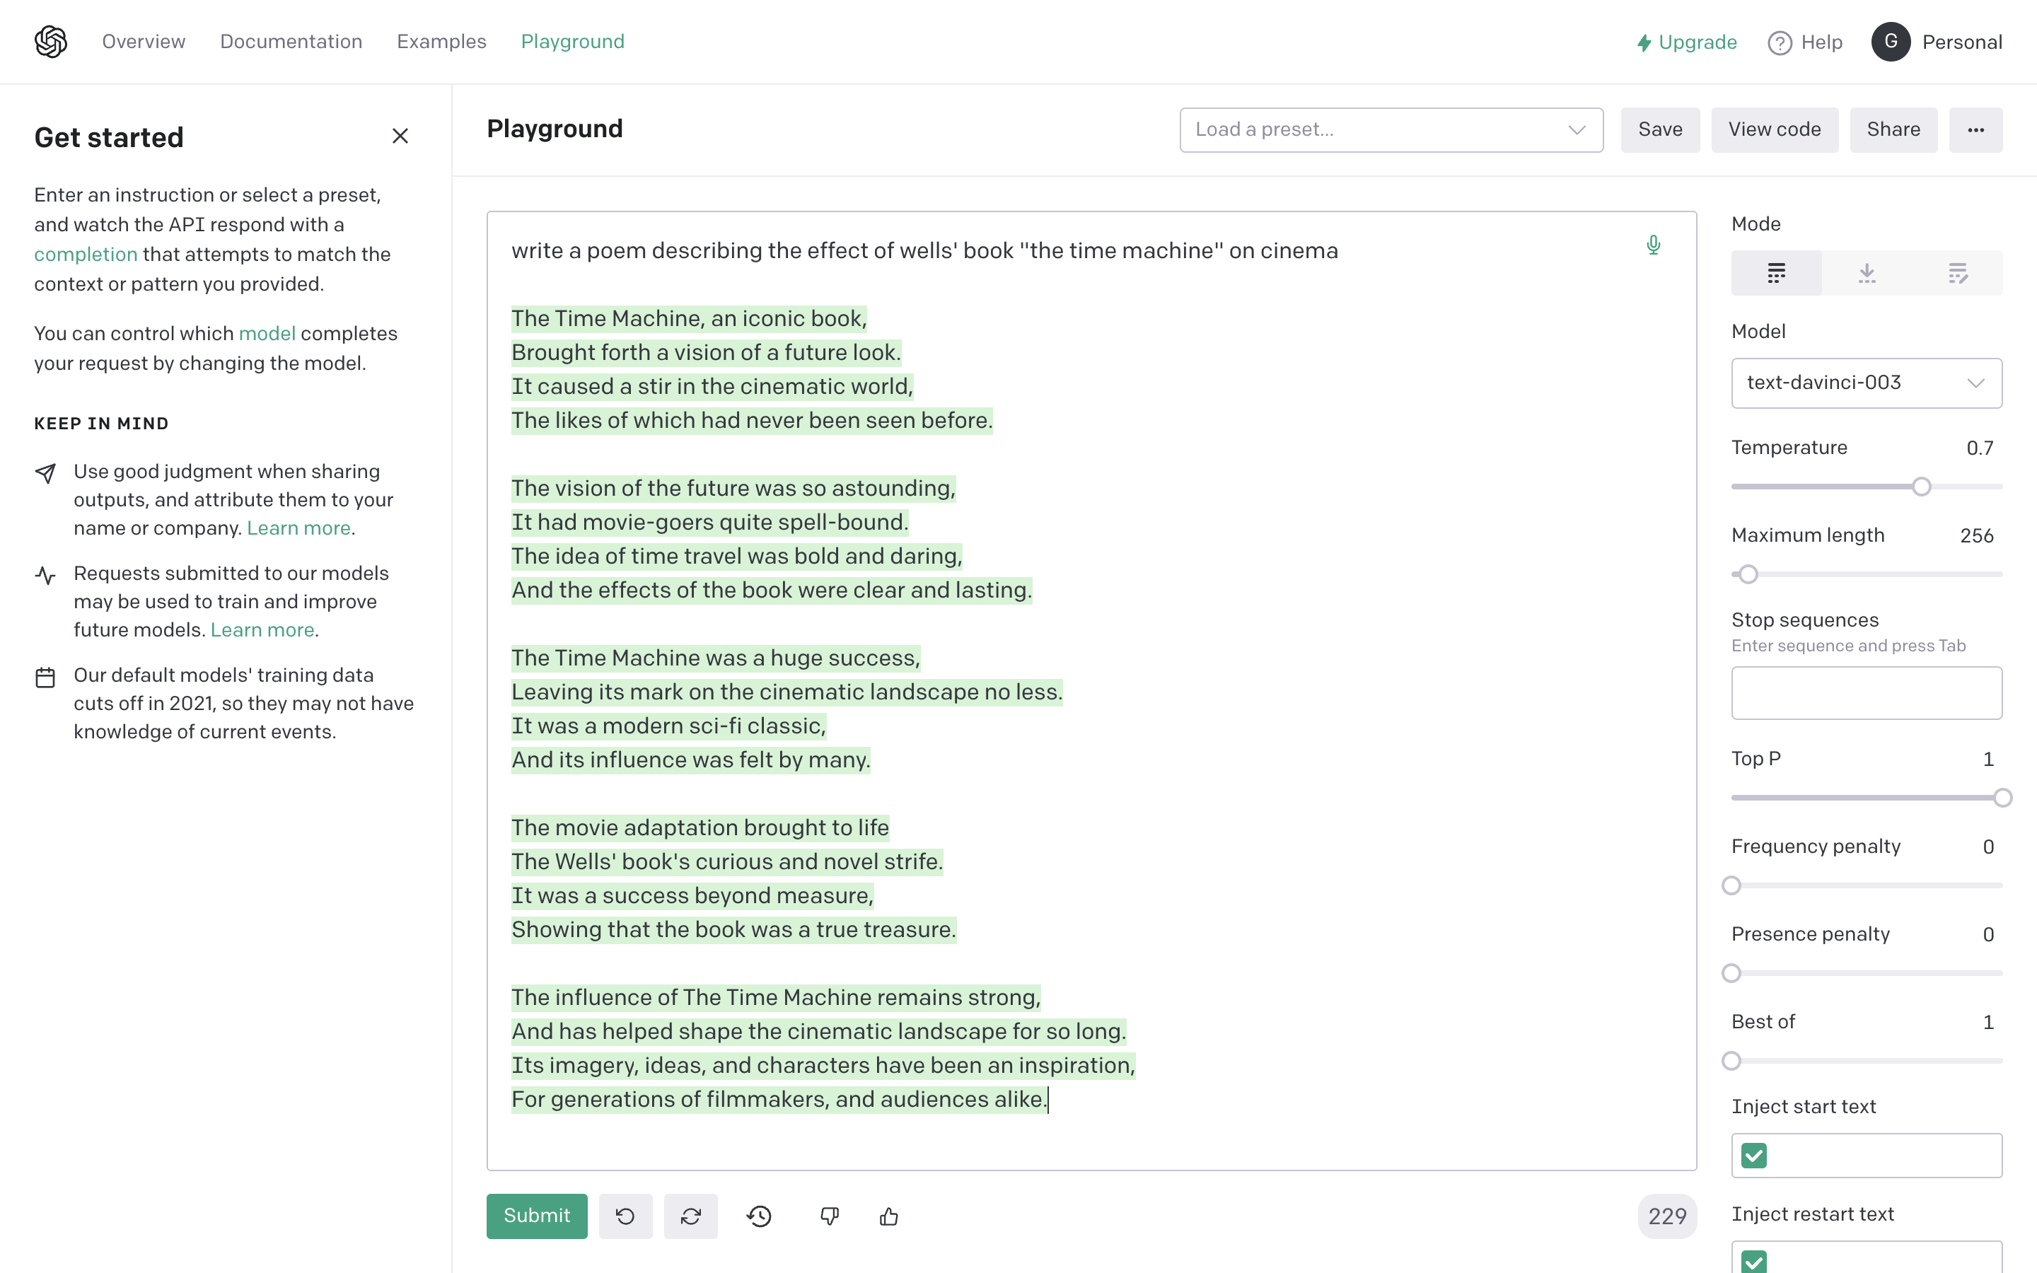Click the thumbs up feedback icon
Screen dimensions: 2037x1273
click(x=889, y=1216)
